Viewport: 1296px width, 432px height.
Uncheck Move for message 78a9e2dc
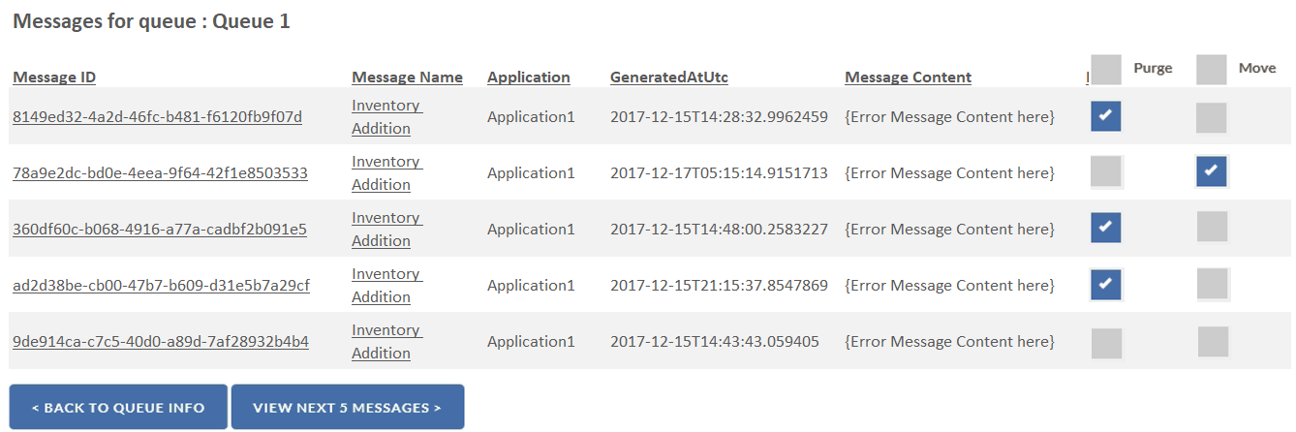pos(1212,172)
